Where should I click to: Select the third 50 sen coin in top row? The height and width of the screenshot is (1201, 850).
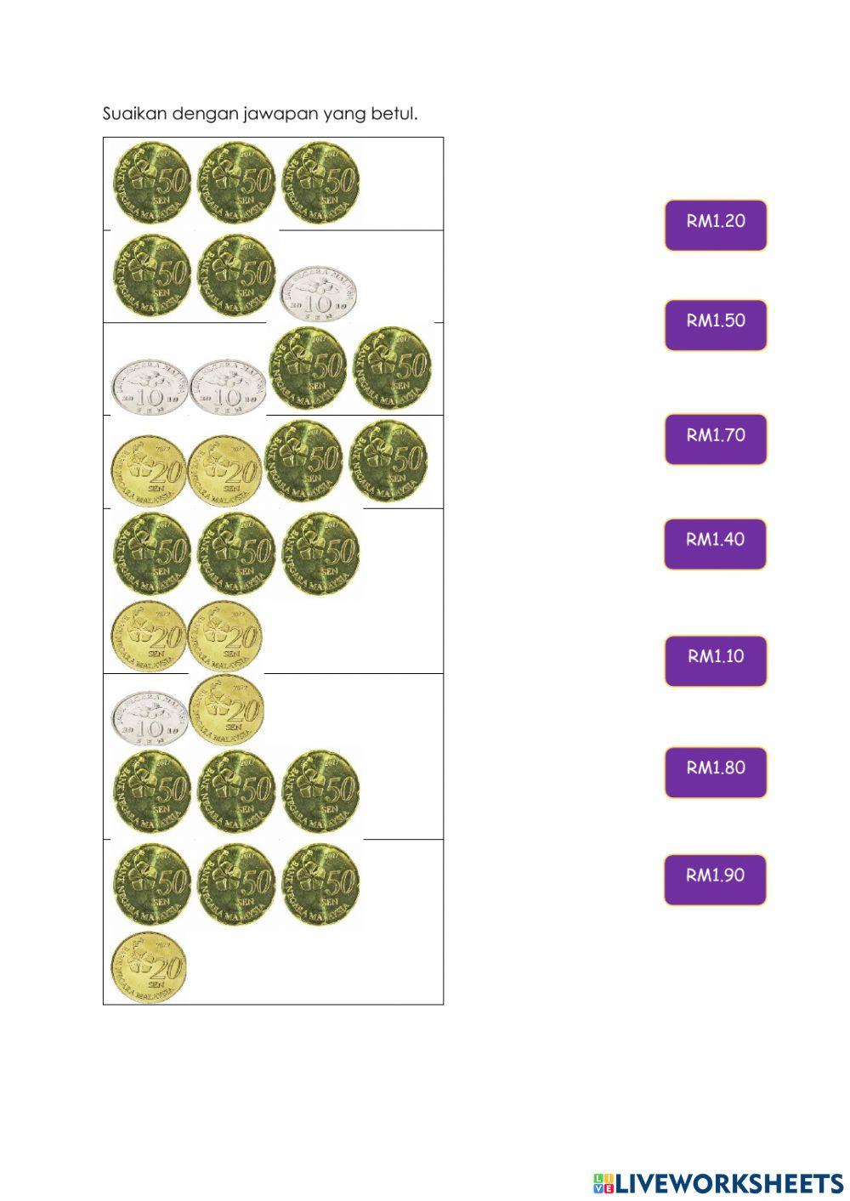pyautogui.click(x=320, y=182)
